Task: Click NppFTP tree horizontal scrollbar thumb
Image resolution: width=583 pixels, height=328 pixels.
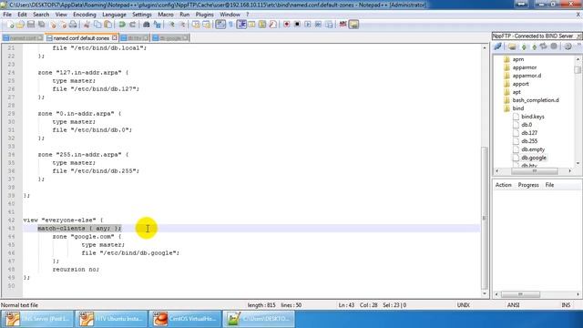Action: 535,170
